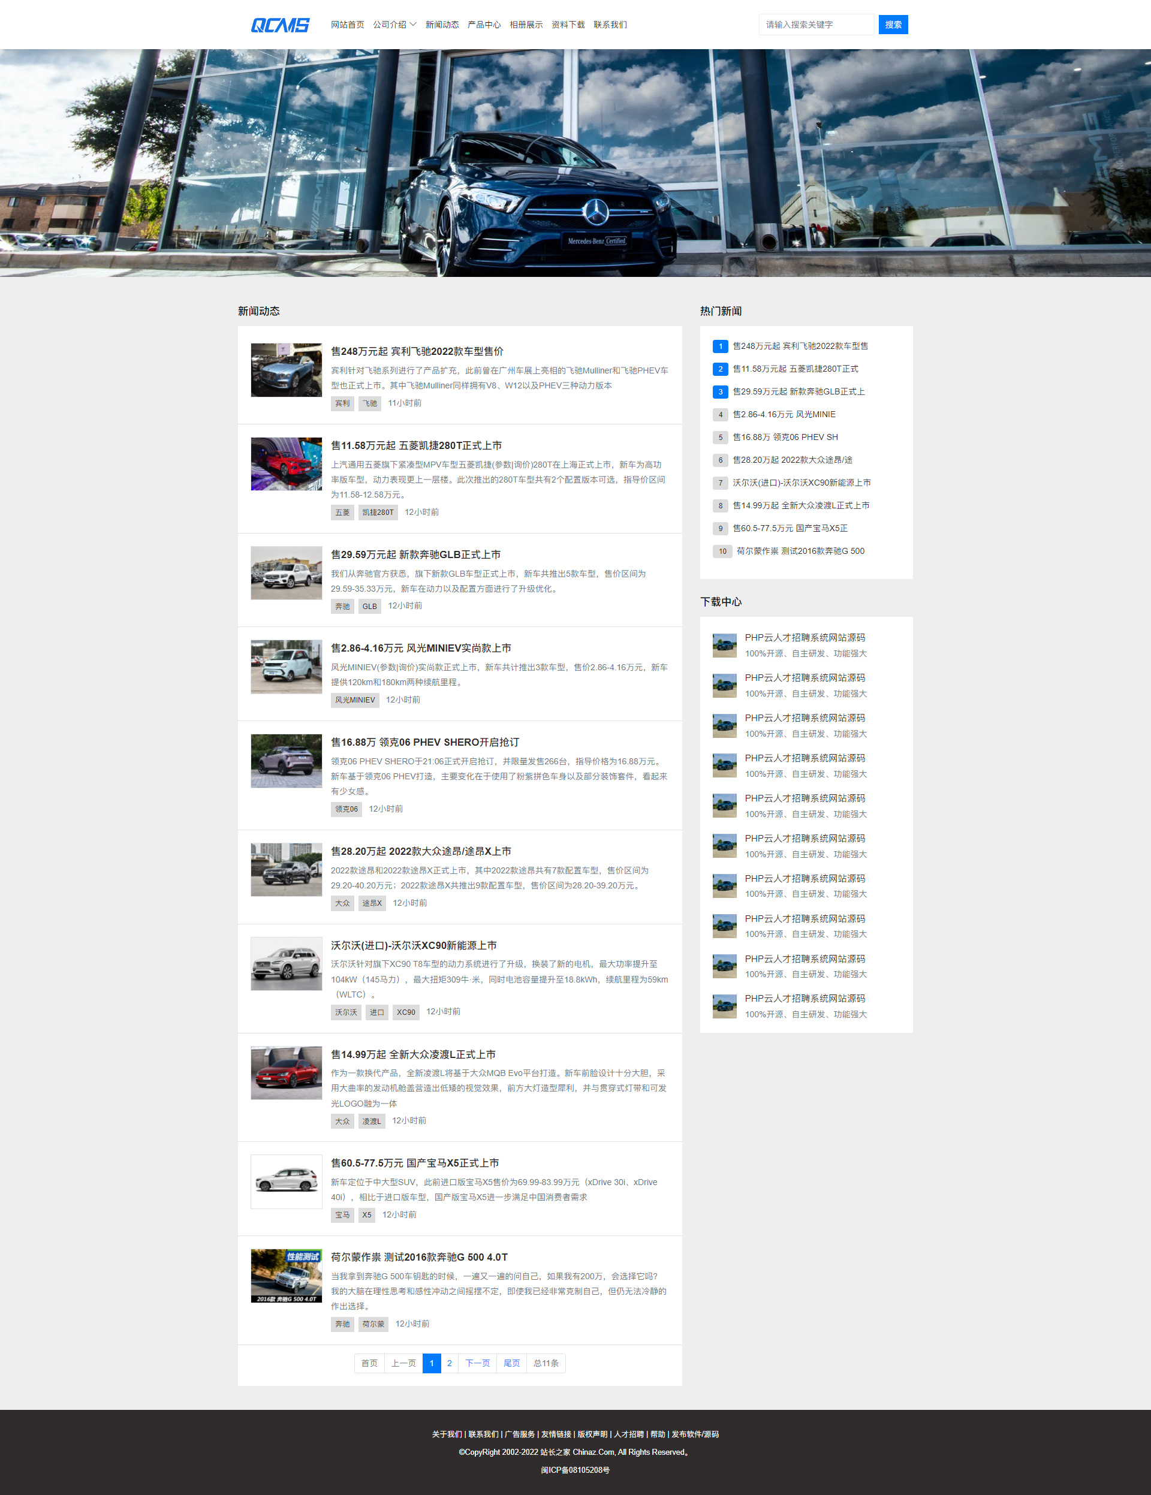Go to pagination 首页
Image resolution: width=1151 pixels, height=1495 pixels.
point(369,1363)
